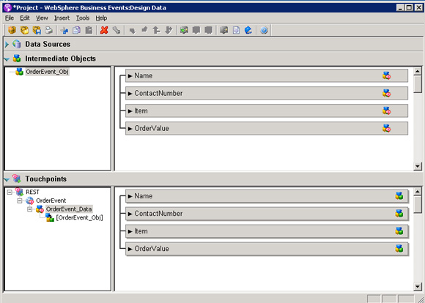Expand the Data Sources section
Image resolution: width=425 pixels, height=303 pixels.
(7, 44)
